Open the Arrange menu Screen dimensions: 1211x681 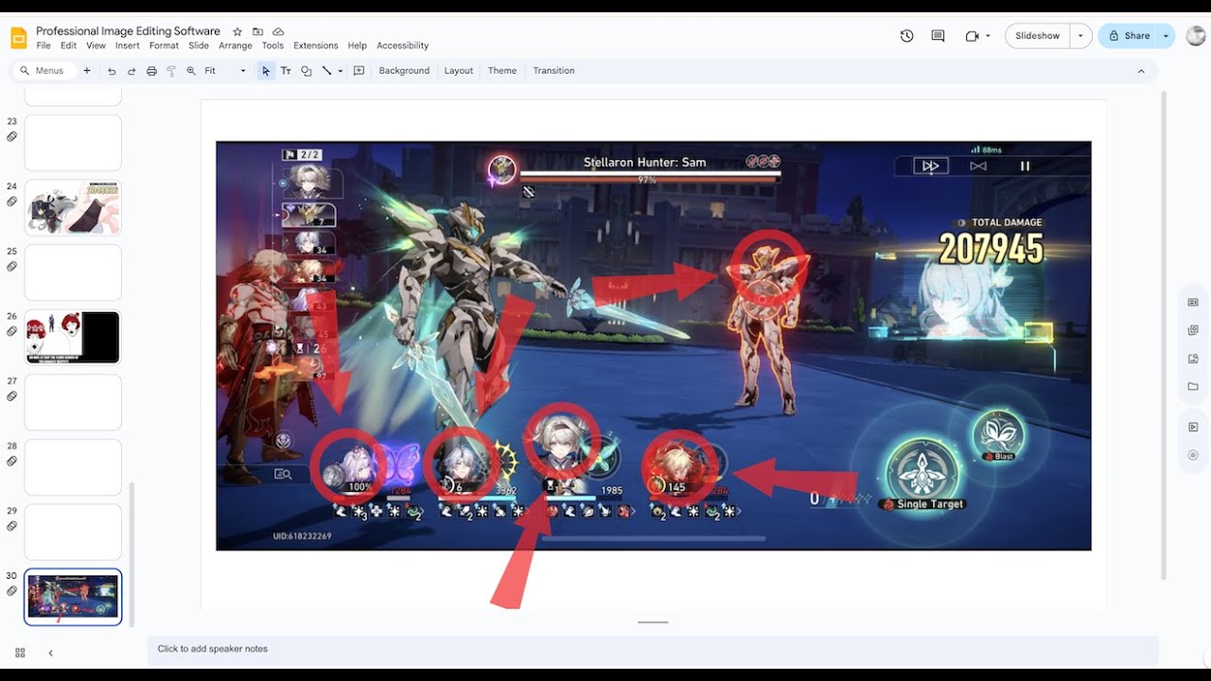[x=236, y=45]
